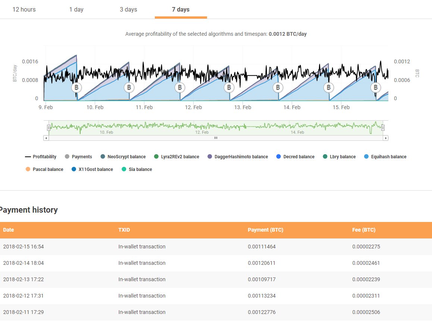Hide the NeoScrypt balance series
The image size is (432, 324).
(123, 156)
